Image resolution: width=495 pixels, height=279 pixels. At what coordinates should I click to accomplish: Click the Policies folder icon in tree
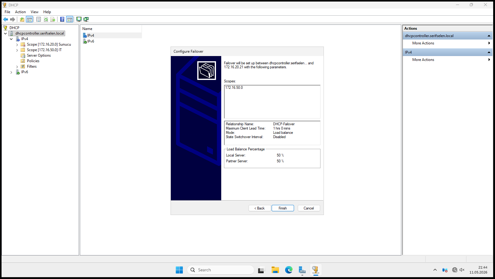[x=23, y=61]
